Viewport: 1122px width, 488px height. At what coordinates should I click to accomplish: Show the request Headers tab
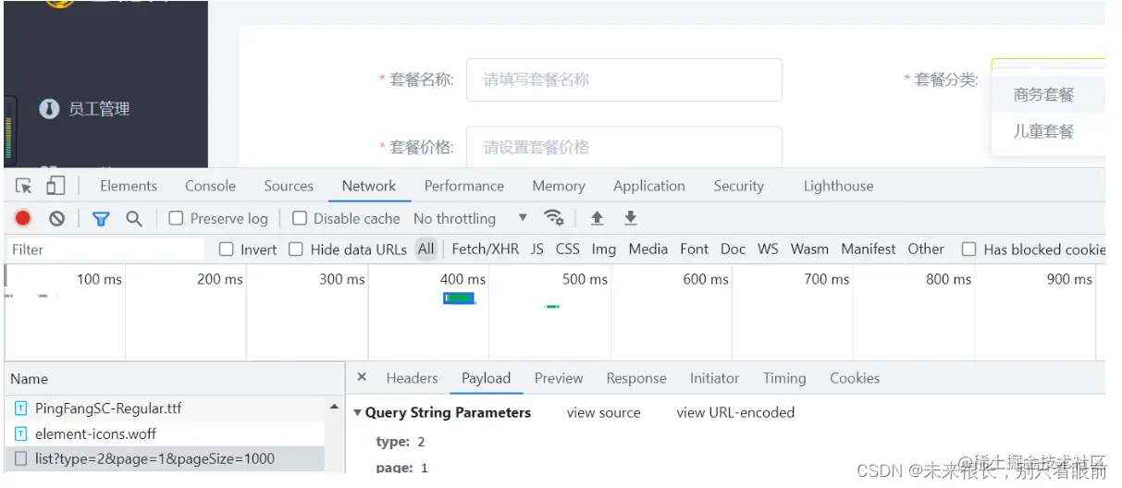click(x=412, y=378)
